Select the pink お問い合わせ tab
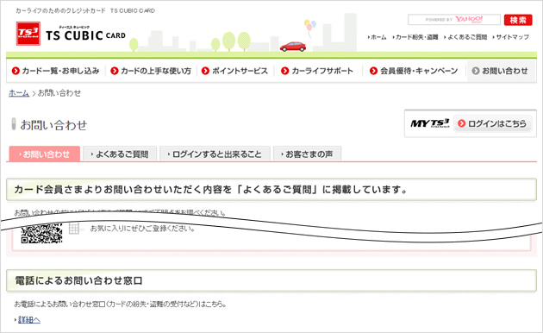 tap(45, 154)
